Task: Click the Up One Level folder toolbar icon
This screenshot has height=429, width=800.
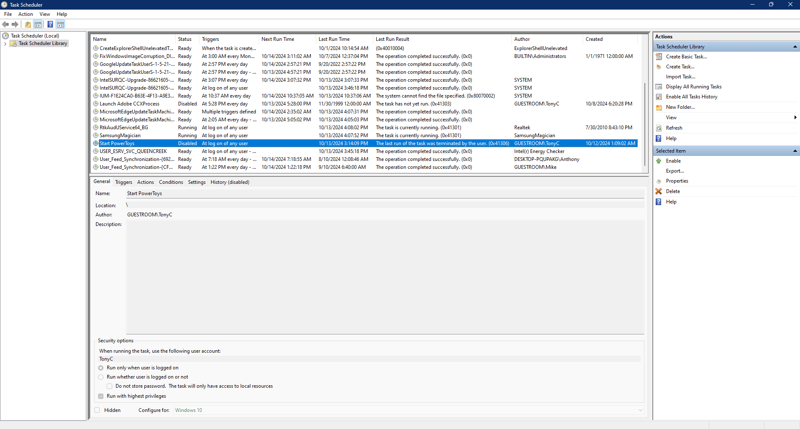Action: pyautogui.click(x=28, y=24)
